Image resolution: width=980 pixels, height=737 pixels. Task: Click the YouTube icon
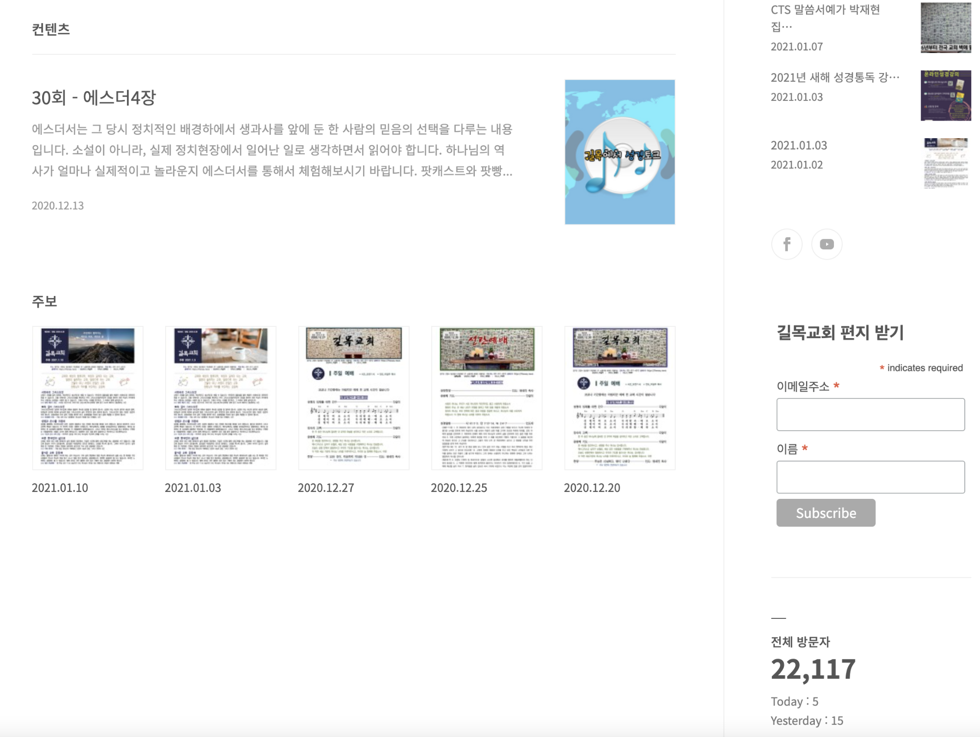click(827, 244)
